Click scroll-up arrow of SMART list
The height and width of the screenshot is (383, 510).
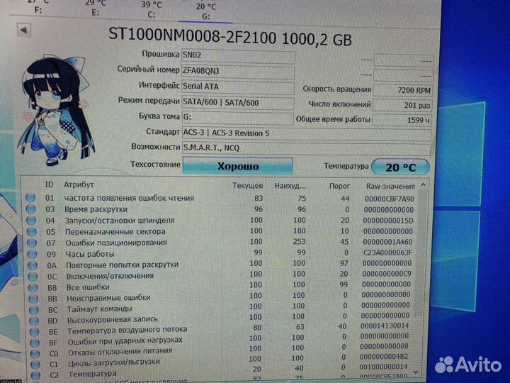423,185
